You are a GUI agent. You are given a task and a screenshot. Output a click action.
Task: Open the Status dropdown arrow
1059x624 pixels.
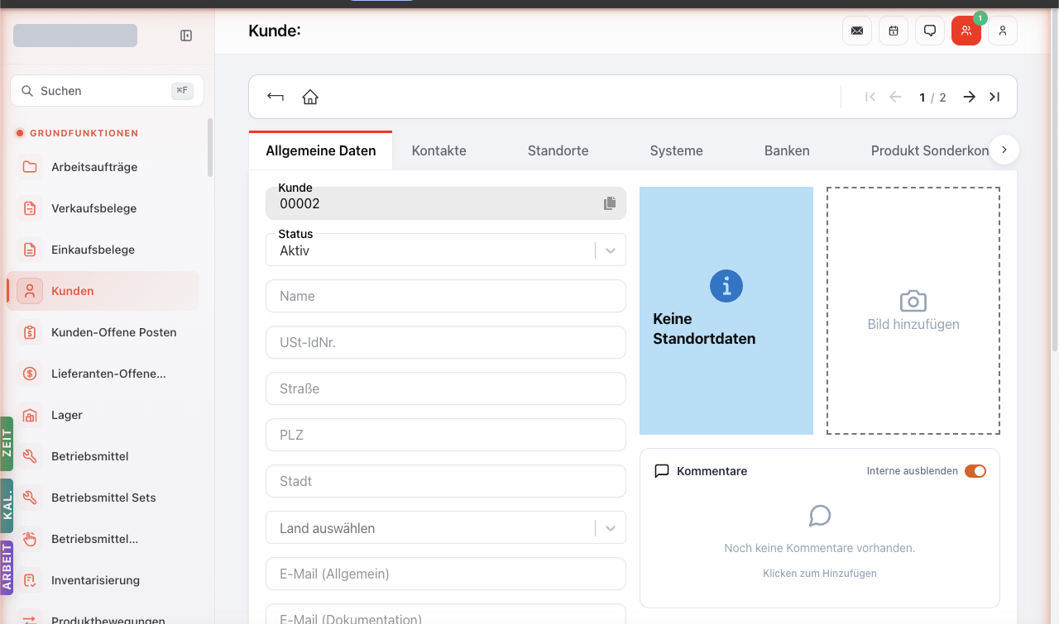[611, 250]
